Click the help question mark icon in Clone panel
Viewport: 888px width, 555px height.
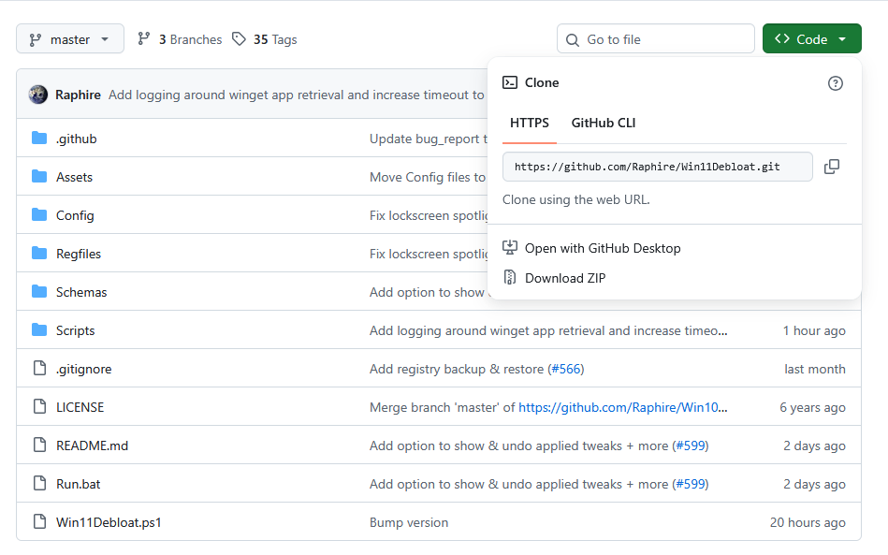coord(835,83)
